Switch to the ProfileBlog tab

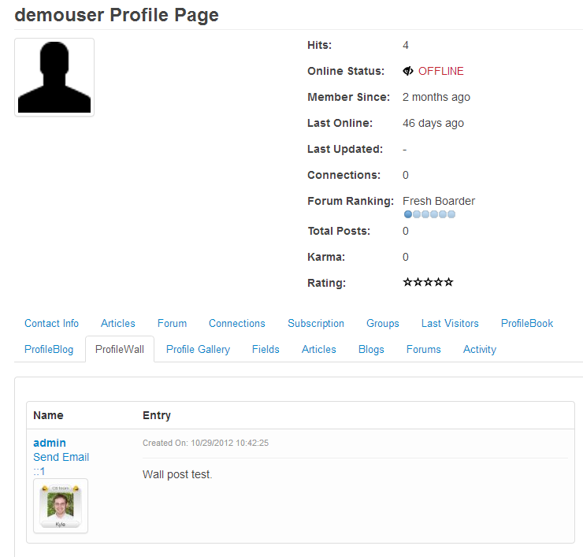click(x=49, y=349)
